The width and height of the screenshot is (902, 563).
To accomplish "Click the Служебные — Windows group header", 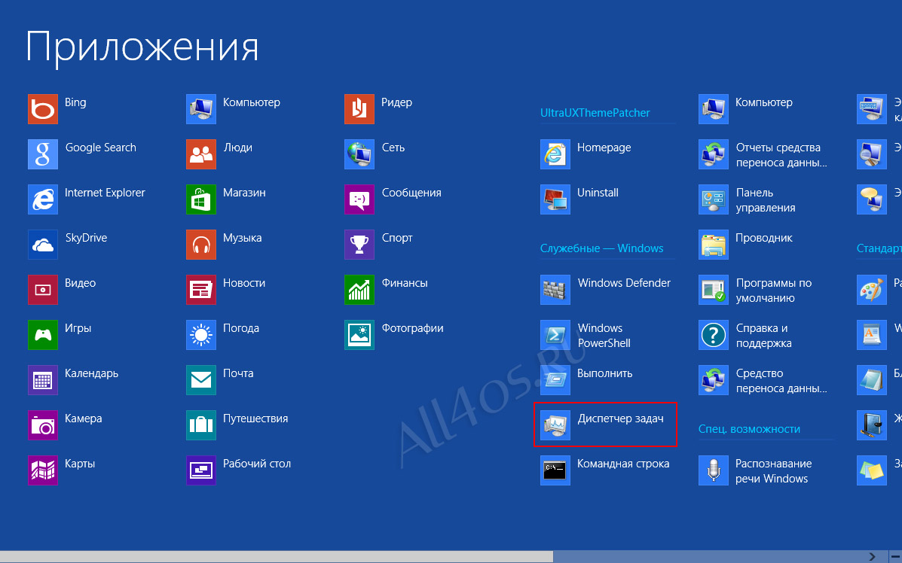I will pos(602,248).
